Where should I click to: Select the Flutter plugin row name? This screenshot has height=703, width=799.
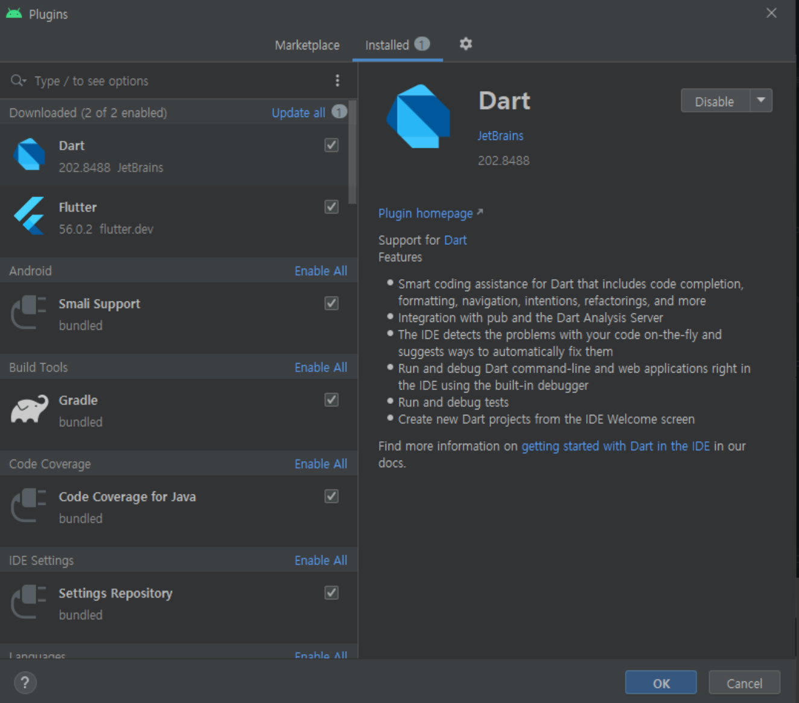(77, 207)
